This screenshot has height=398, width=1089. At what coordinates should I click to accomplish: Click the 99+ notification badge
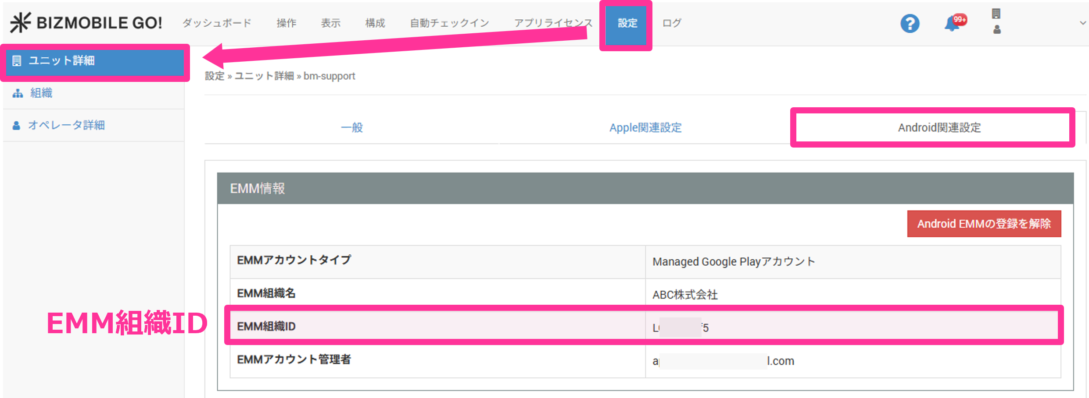click(x=960, y=19)
